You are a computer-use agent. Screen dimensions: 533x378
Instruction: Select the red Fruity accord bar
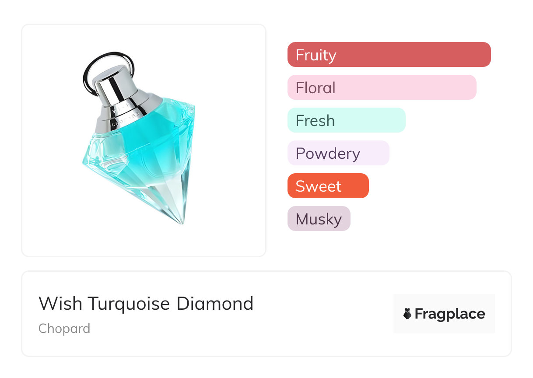[x=389, y=55]
